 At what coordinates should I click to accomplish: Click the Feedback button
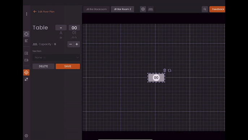point(217,9)
